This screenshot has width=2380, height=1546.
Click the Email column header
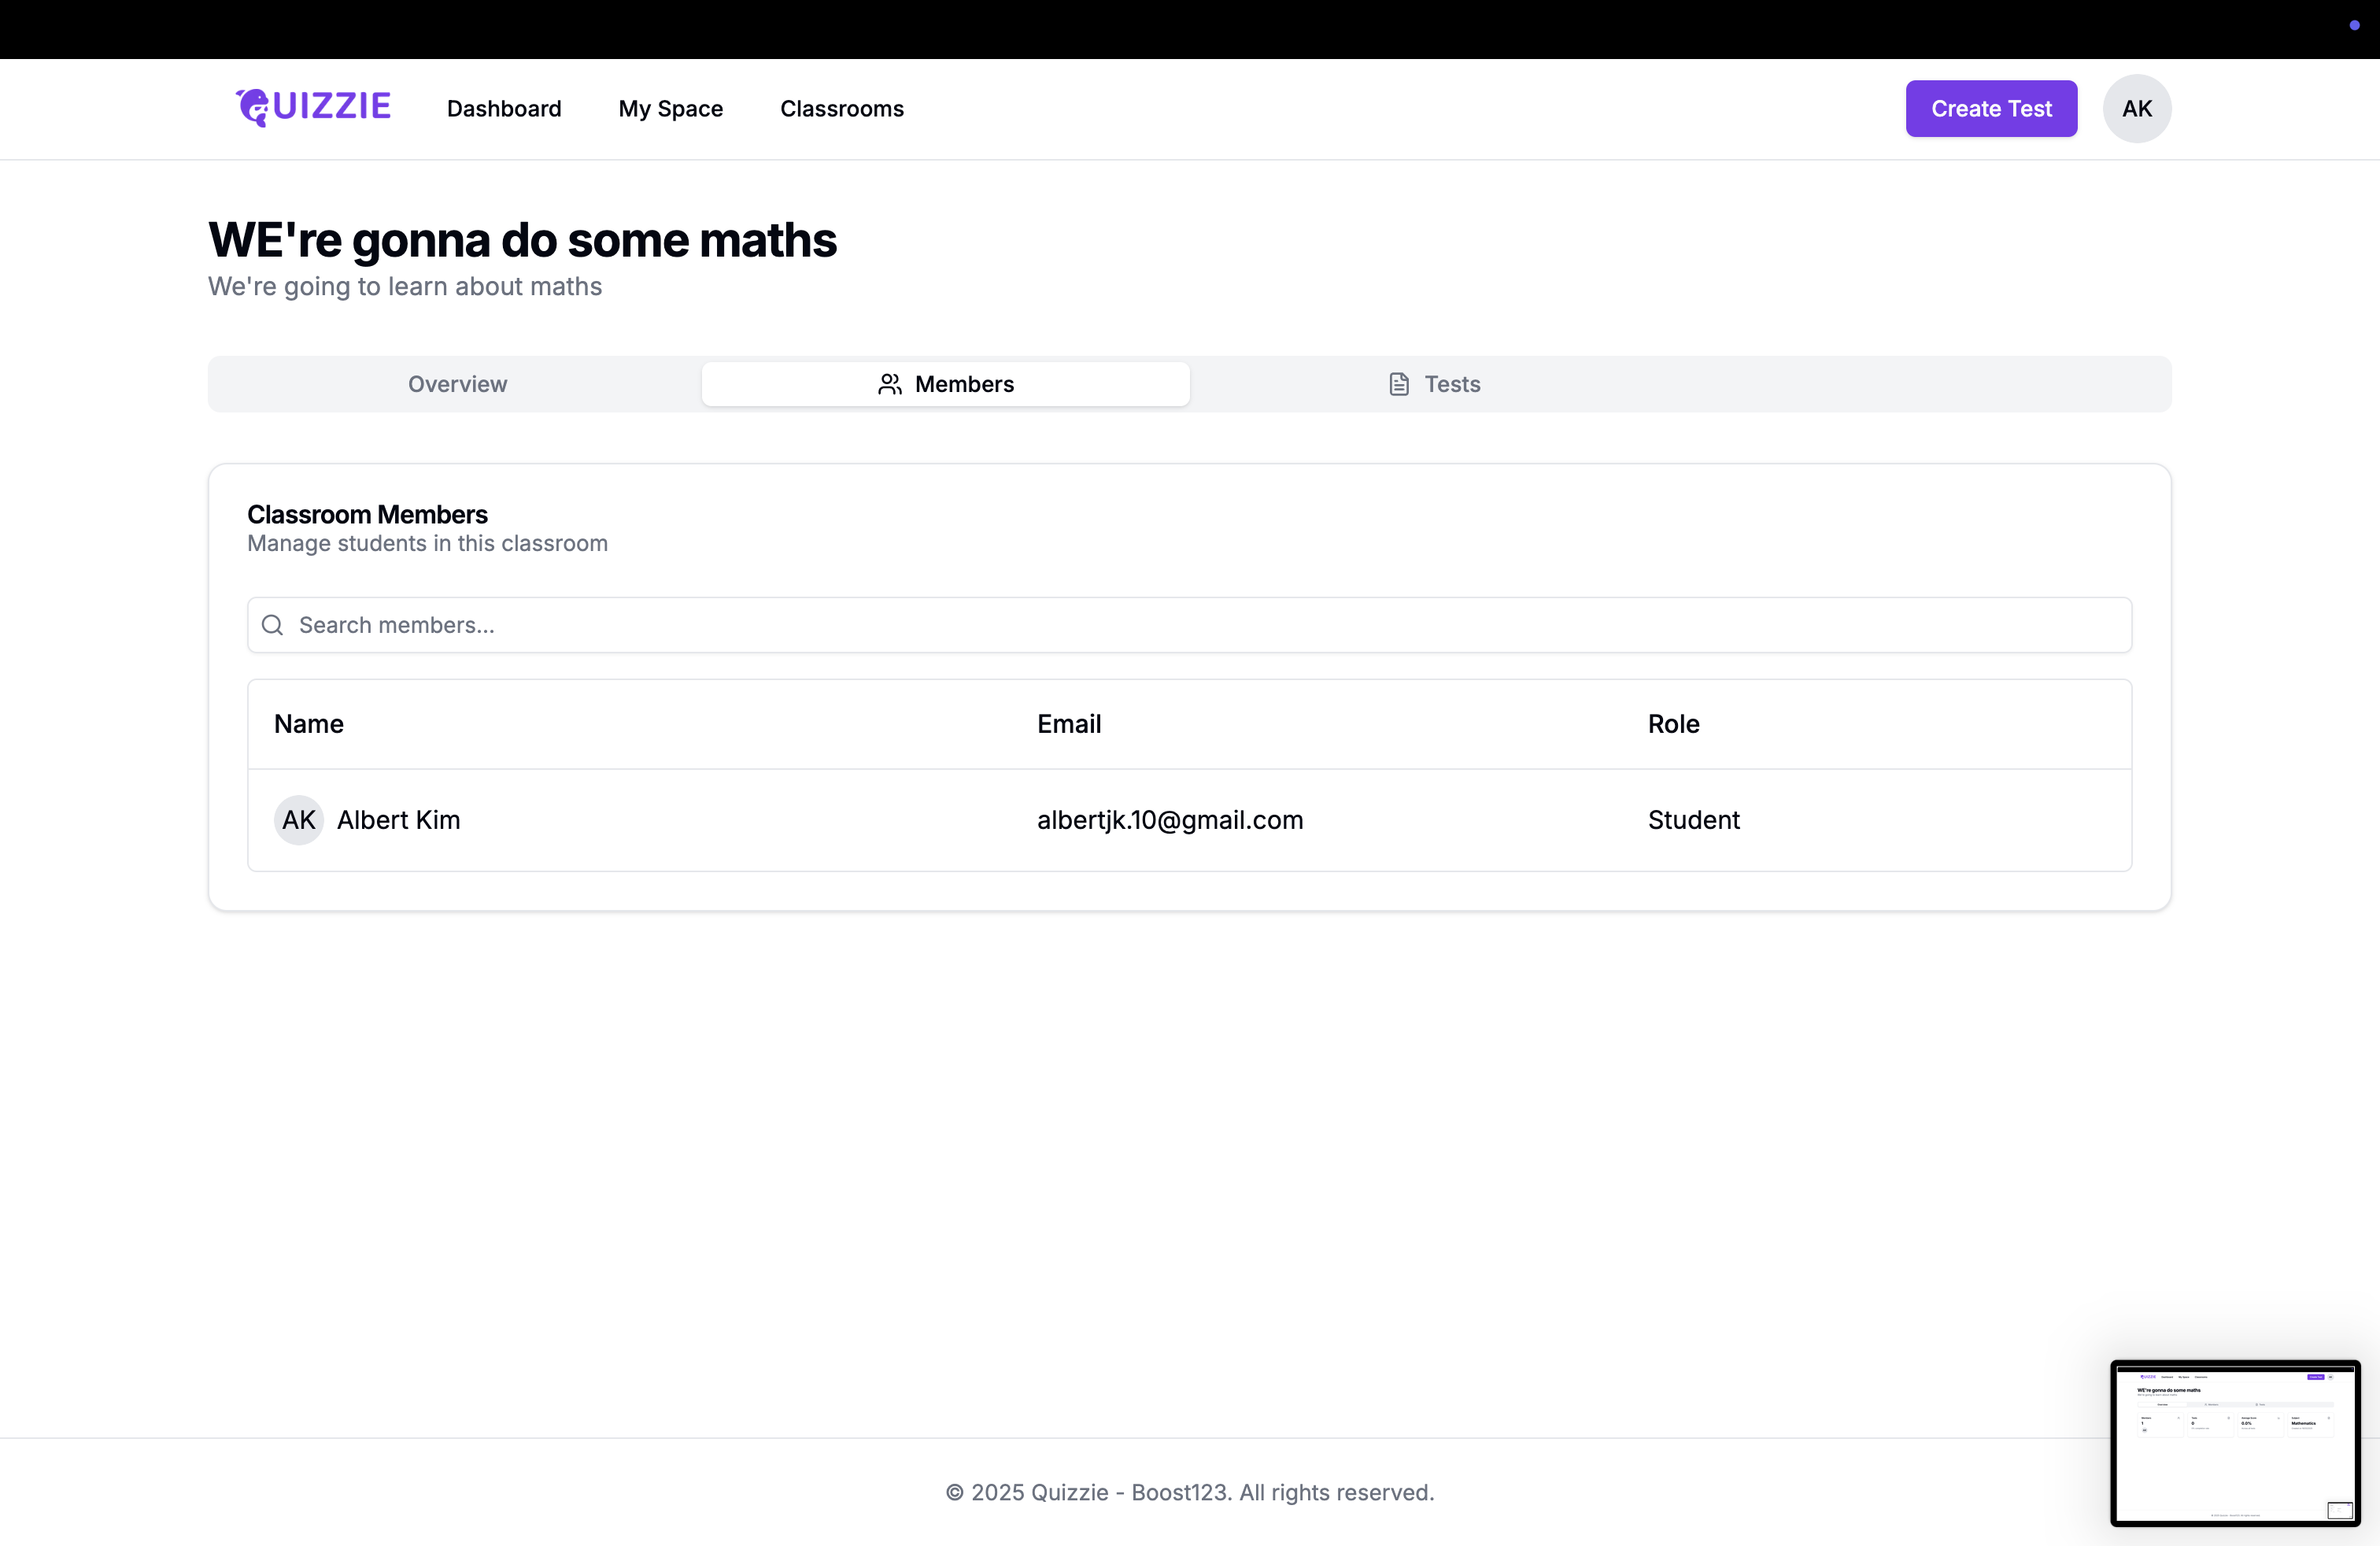click(x=1068, y=723)
